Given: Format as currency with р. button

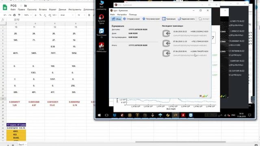Looking at the screenshot, I should coord(36,15).
